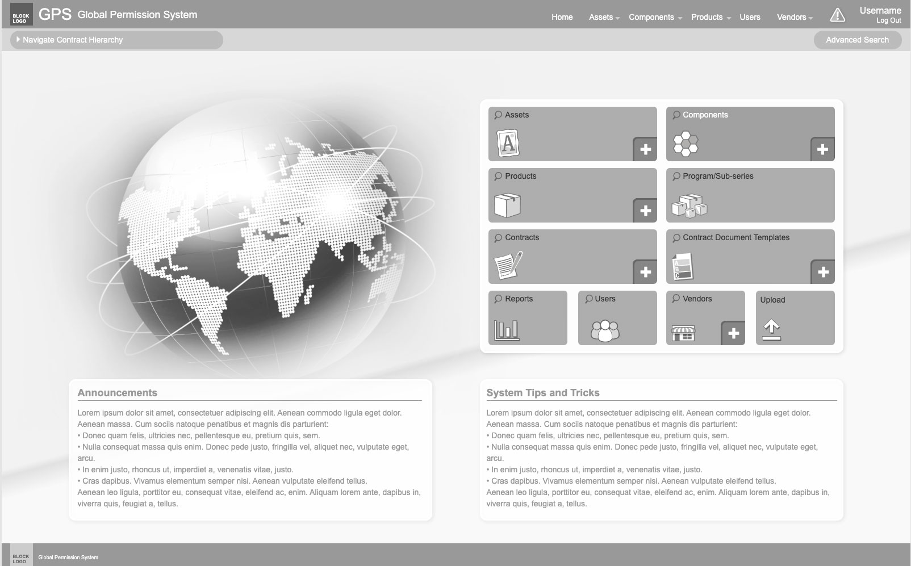
Task: Click the warning triangle alert icon
Action: click(837, 16)
